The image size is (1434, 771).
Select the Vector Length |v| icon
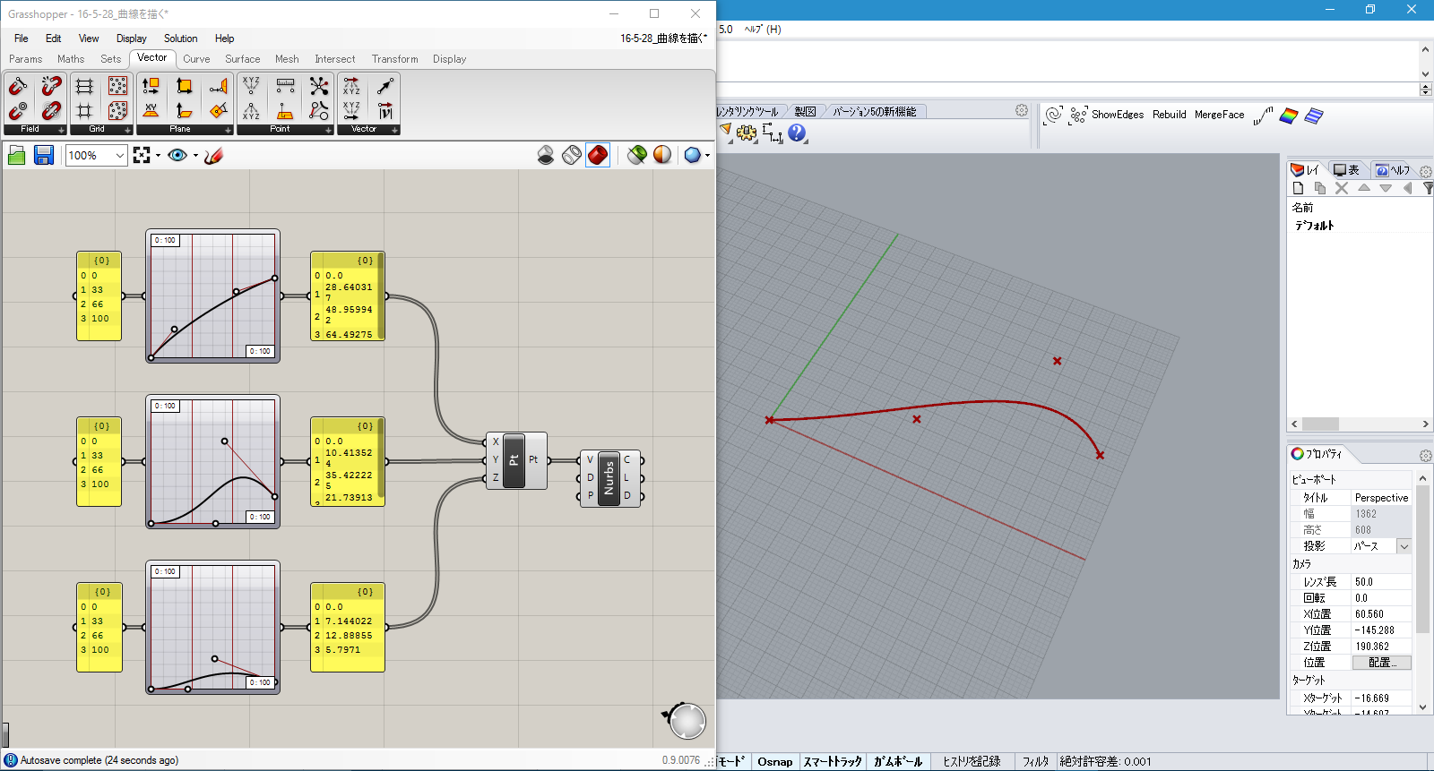[x=385, y=111]
